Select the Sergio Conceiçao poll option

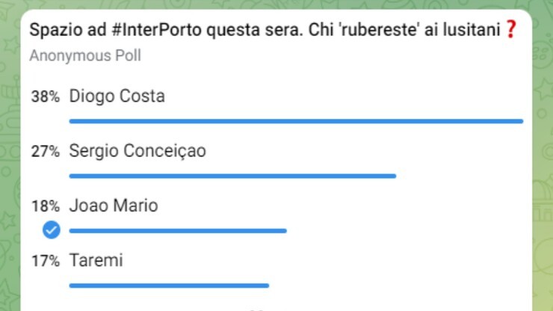[x=137, y=151]
